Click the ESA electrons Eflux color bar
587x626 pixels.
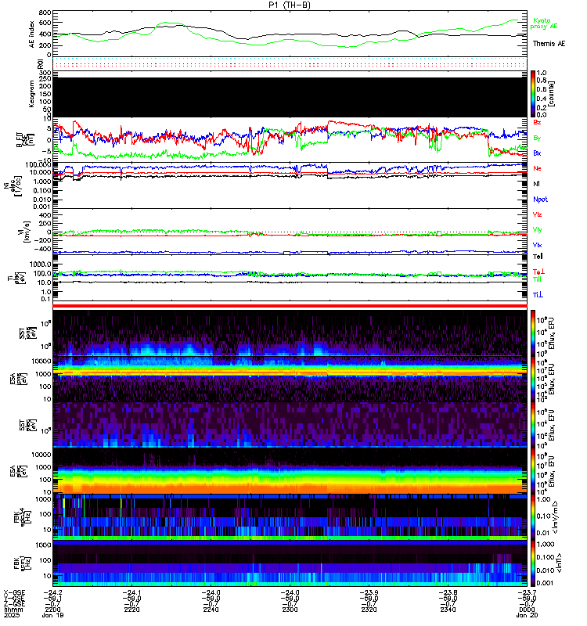click(x=533, y=471)
